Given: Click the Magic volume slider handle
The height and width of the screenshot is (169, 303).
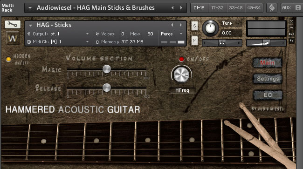Looking at the screenshot, I should (107, 69).
